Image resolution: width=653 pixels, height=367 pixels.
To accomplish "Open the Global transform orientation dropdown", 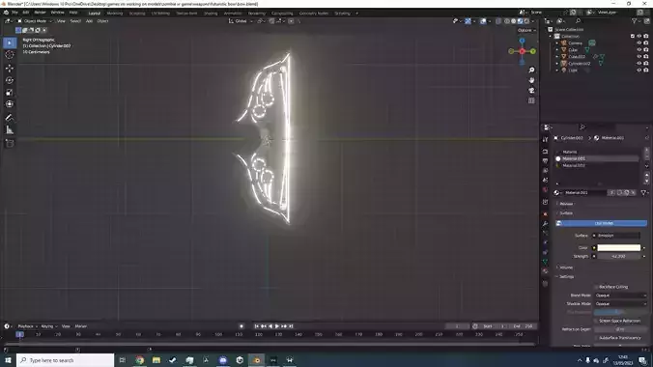I will [241, 21].
